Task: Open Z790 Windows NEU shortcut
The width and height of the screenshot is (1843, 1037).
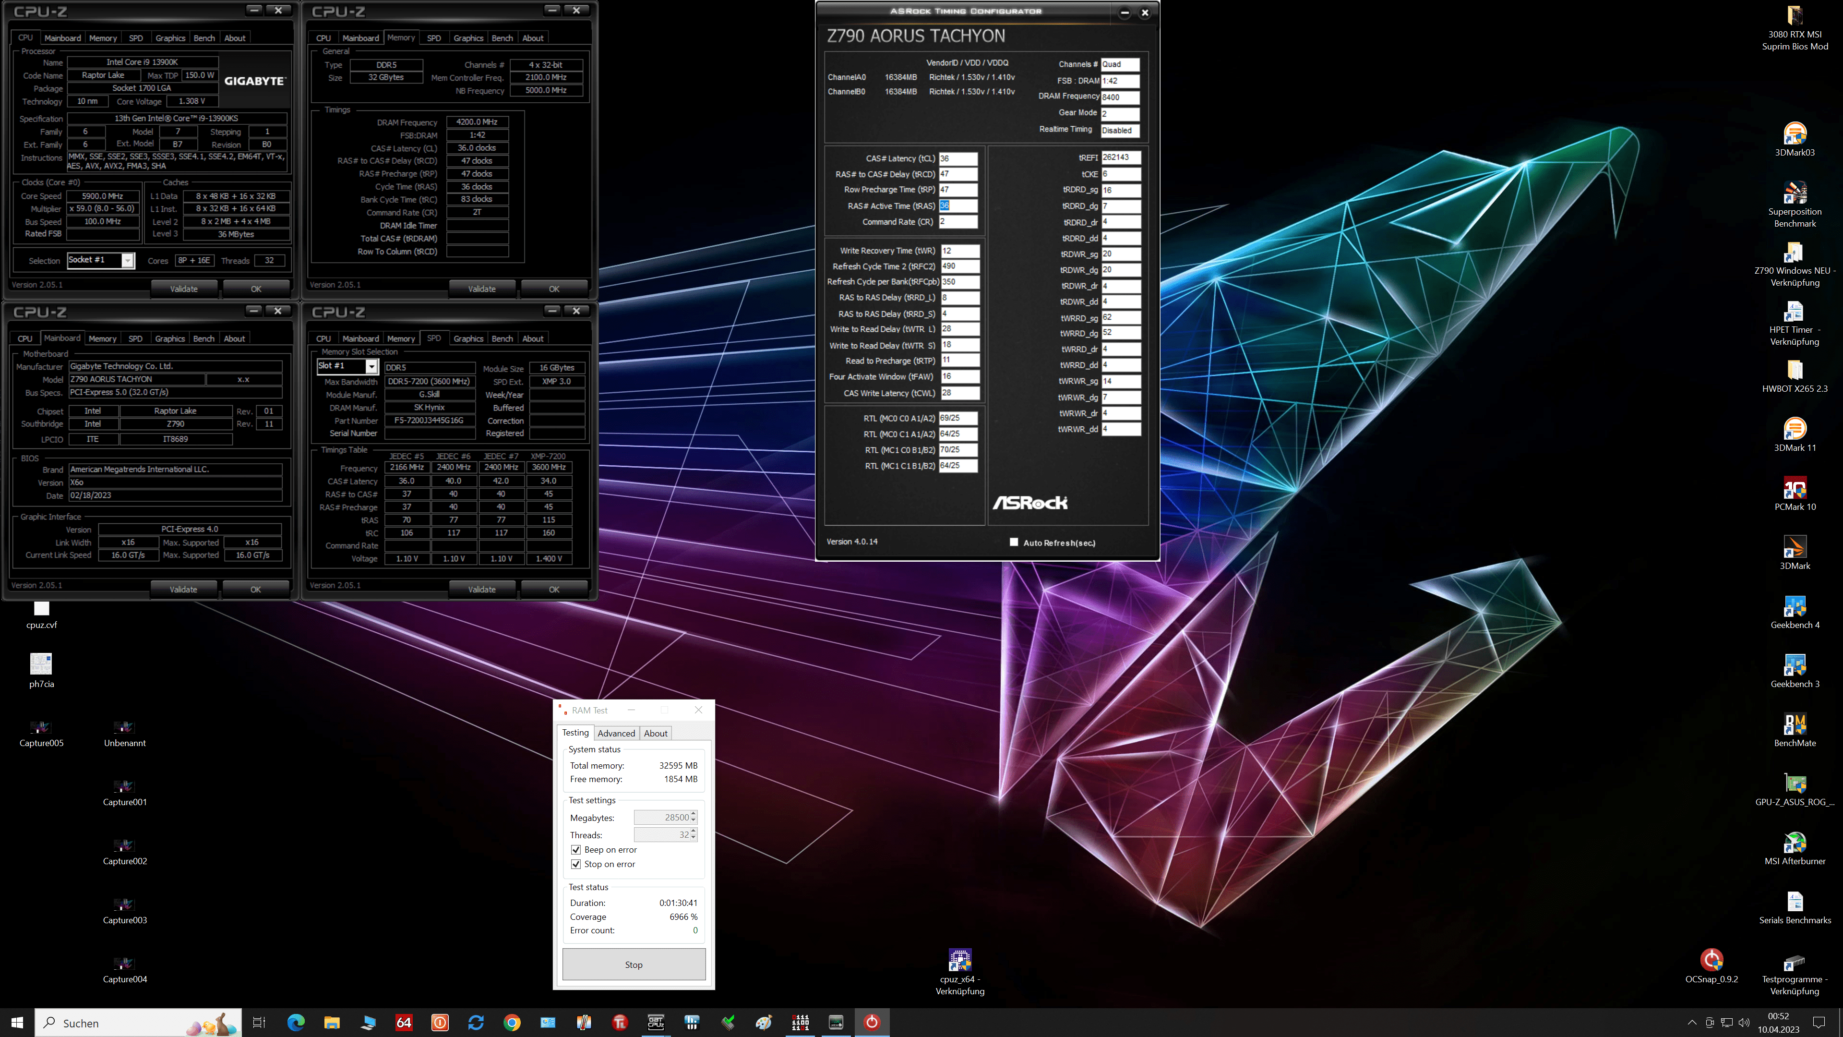Action: point(1795,264)
